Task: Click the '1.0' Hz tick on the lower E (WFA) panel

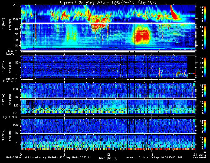Action: [x=15, y=105]
